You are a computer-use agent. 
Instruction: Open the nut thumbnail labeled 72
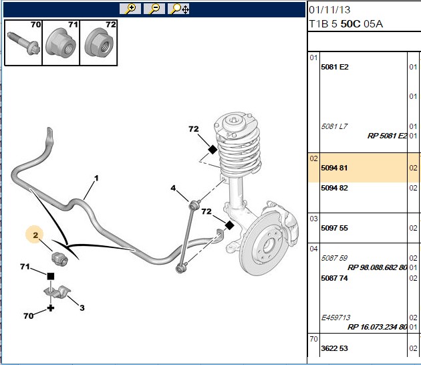98,43
